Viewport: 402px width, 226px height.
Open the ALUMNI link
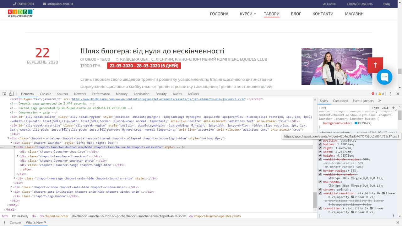coord(329,4)
